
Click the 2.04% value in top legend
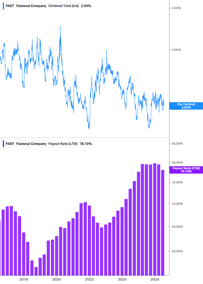coord(86,6)
